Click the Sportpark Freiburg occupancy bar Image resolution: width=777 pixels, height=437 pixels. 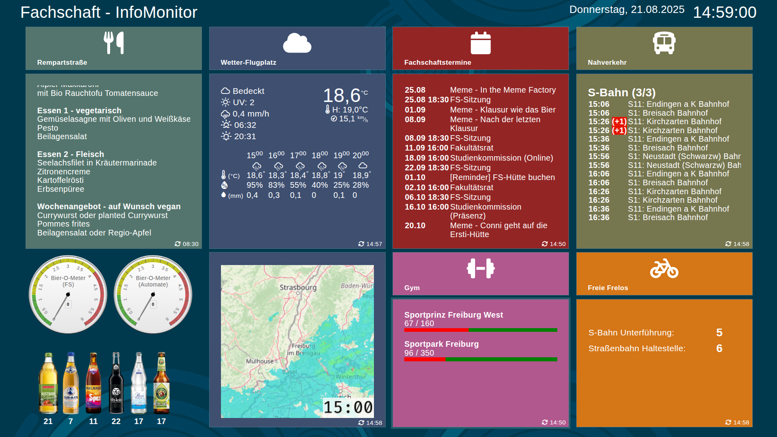pos(480,359)
